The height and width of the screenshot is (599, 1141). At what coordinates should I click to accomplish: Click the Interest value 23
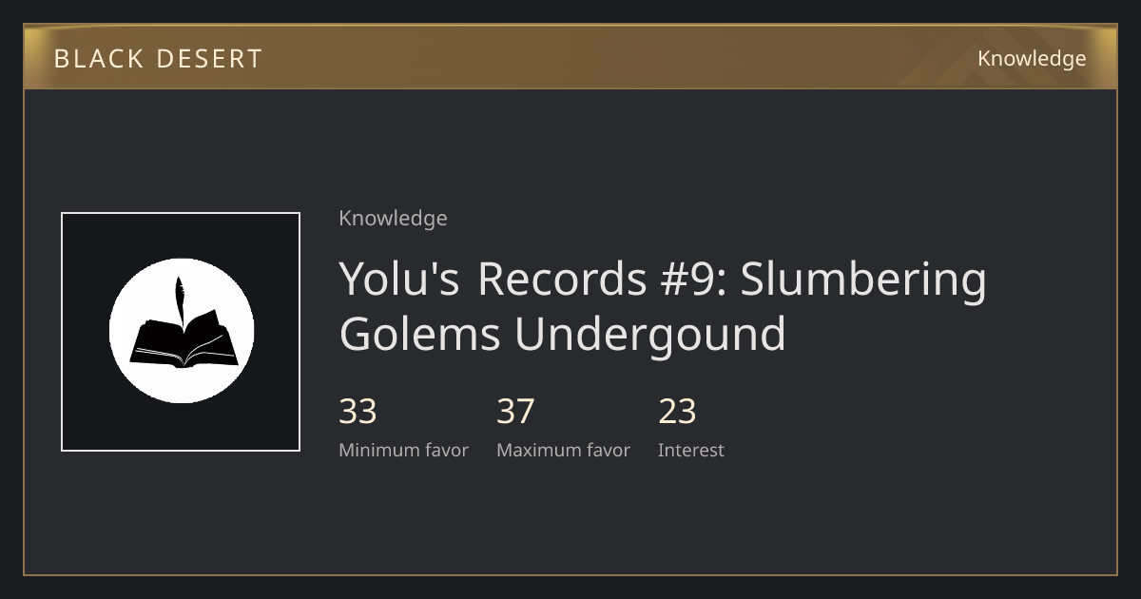(677, 412)
